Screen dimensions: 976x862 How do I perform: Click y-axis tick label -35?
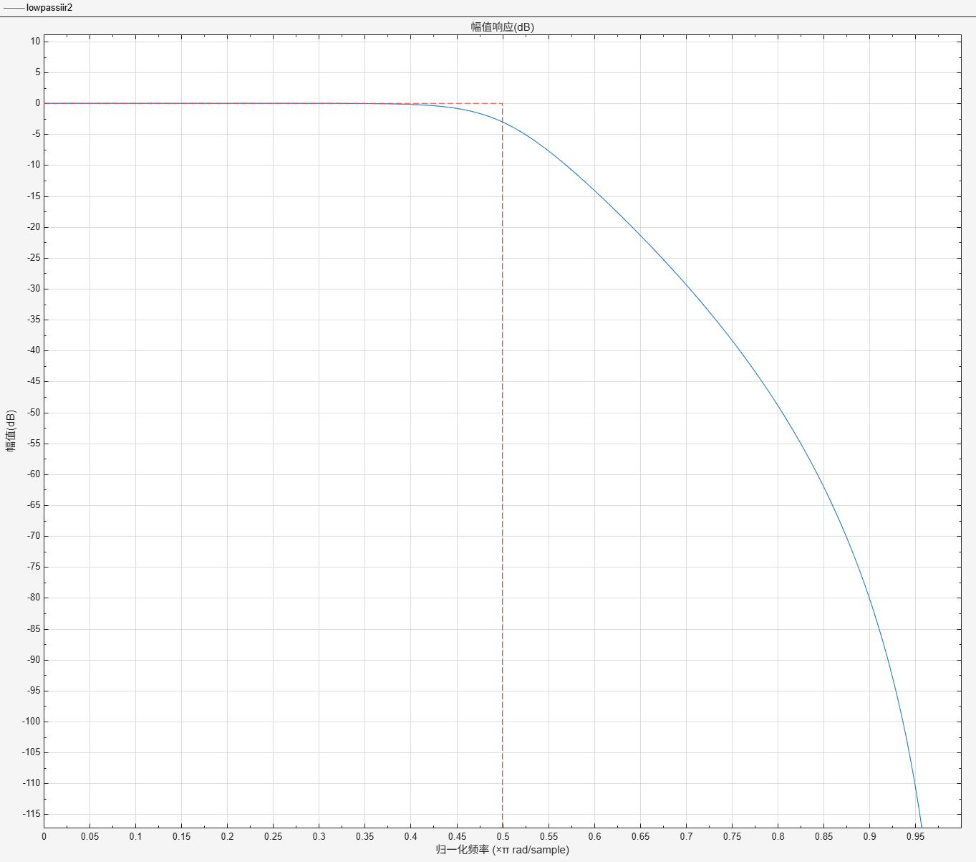(x=34, y=320)
